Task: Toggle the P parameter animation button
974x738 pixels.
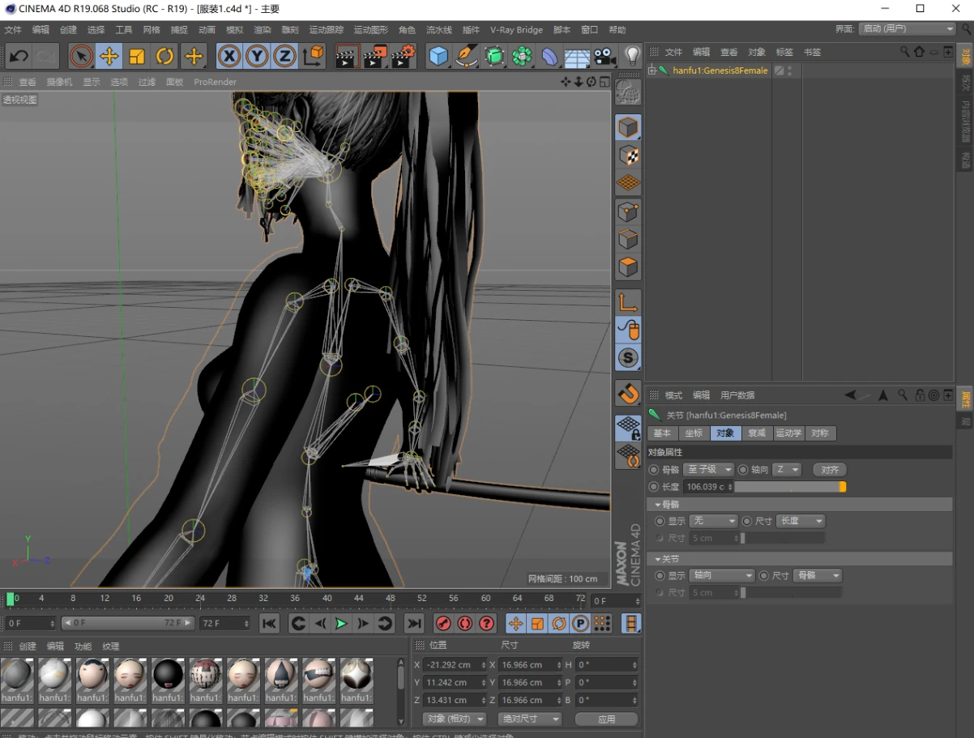Action: 580,623
